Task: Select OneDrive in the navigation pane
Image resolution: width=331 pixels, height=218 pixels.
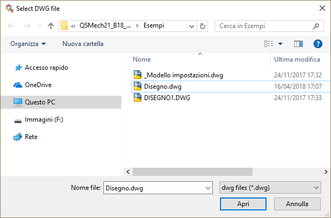Action: 38,85
